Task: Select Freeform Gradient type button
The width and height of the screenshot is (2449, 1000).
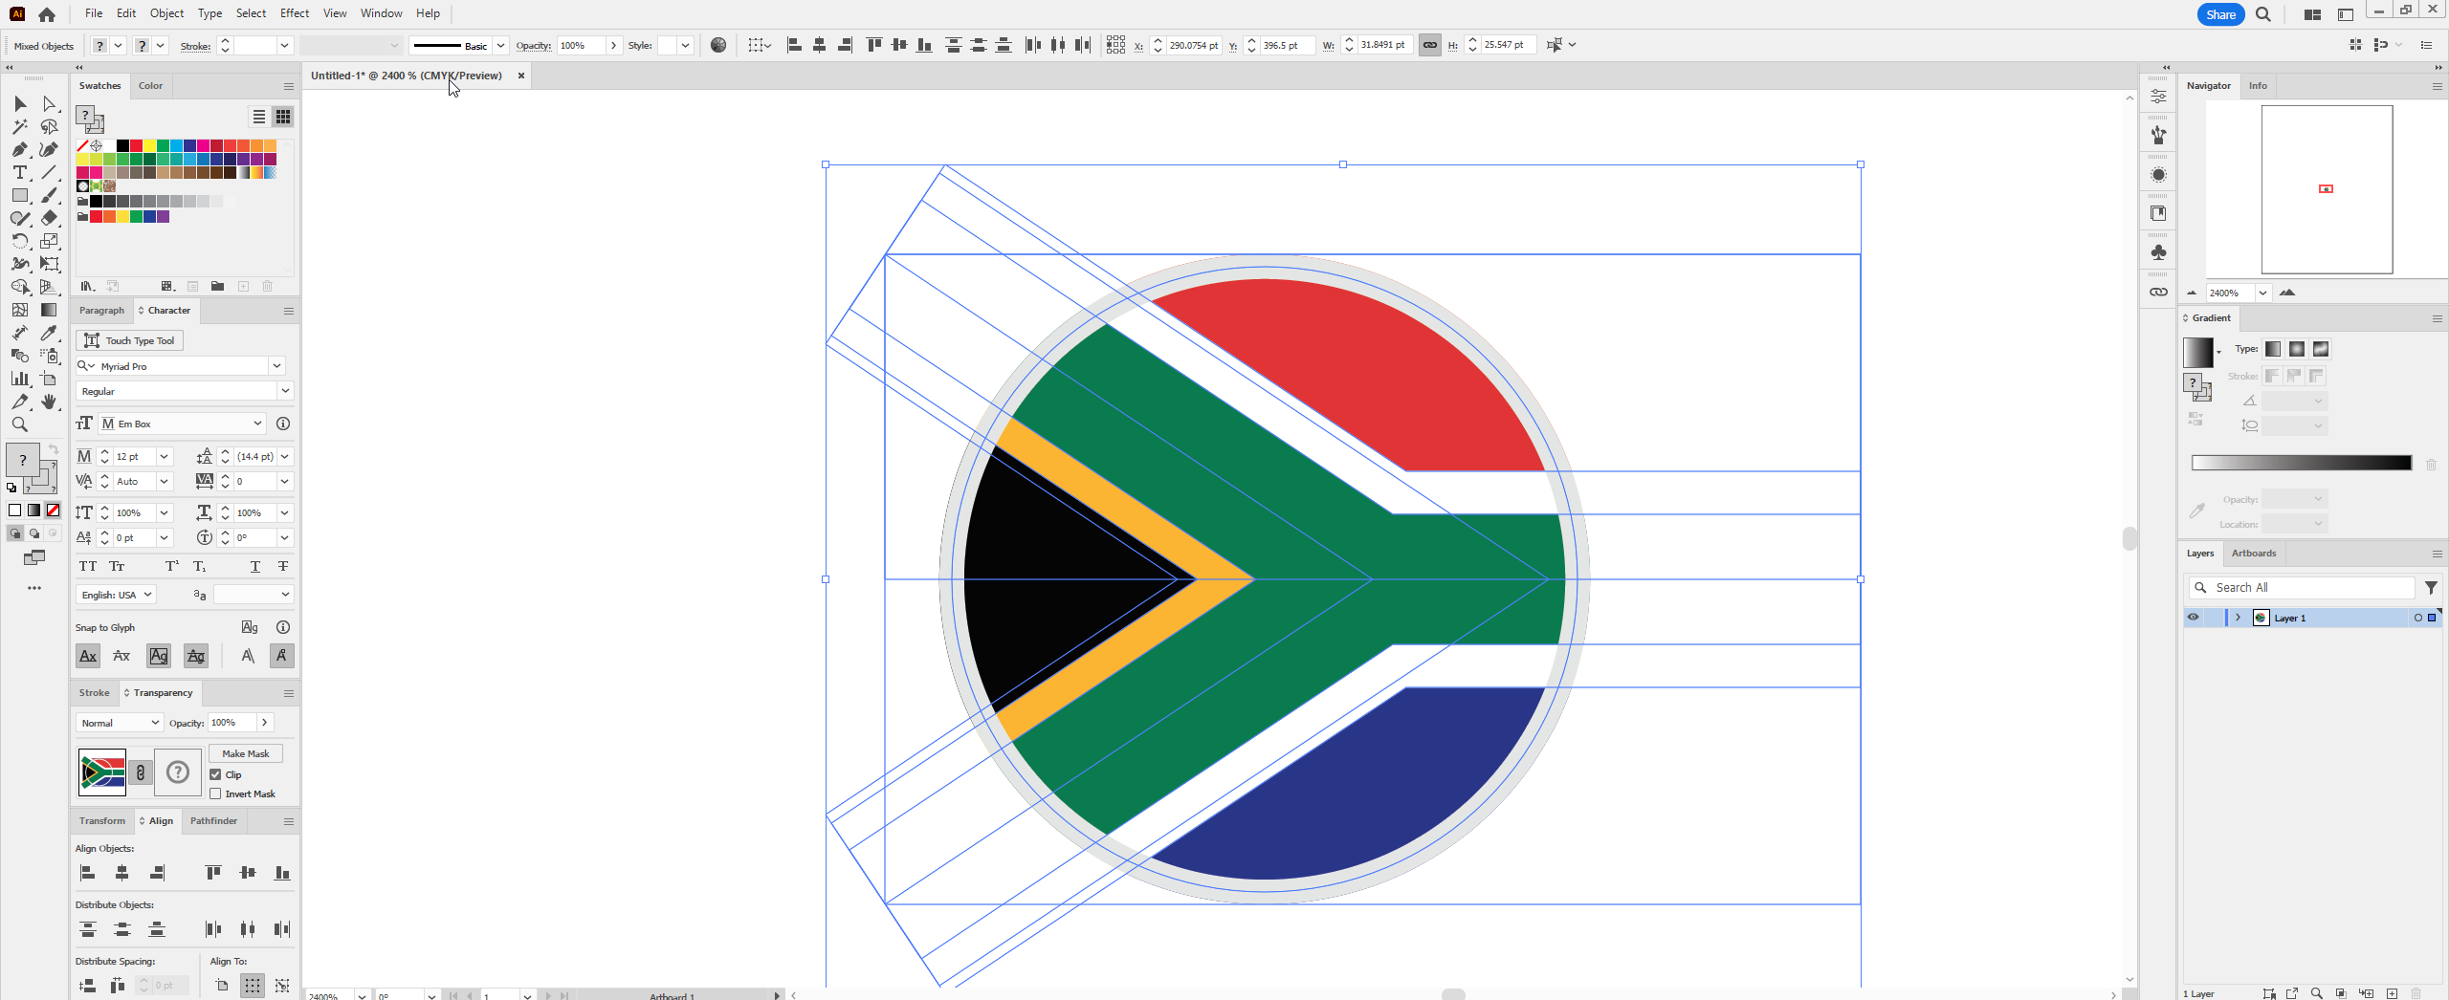Action: [x=2321, y=349]
